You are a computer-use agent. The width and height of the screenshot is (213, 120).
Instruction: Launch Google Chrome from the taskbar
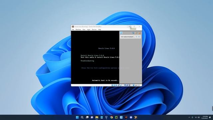(111, 117)
